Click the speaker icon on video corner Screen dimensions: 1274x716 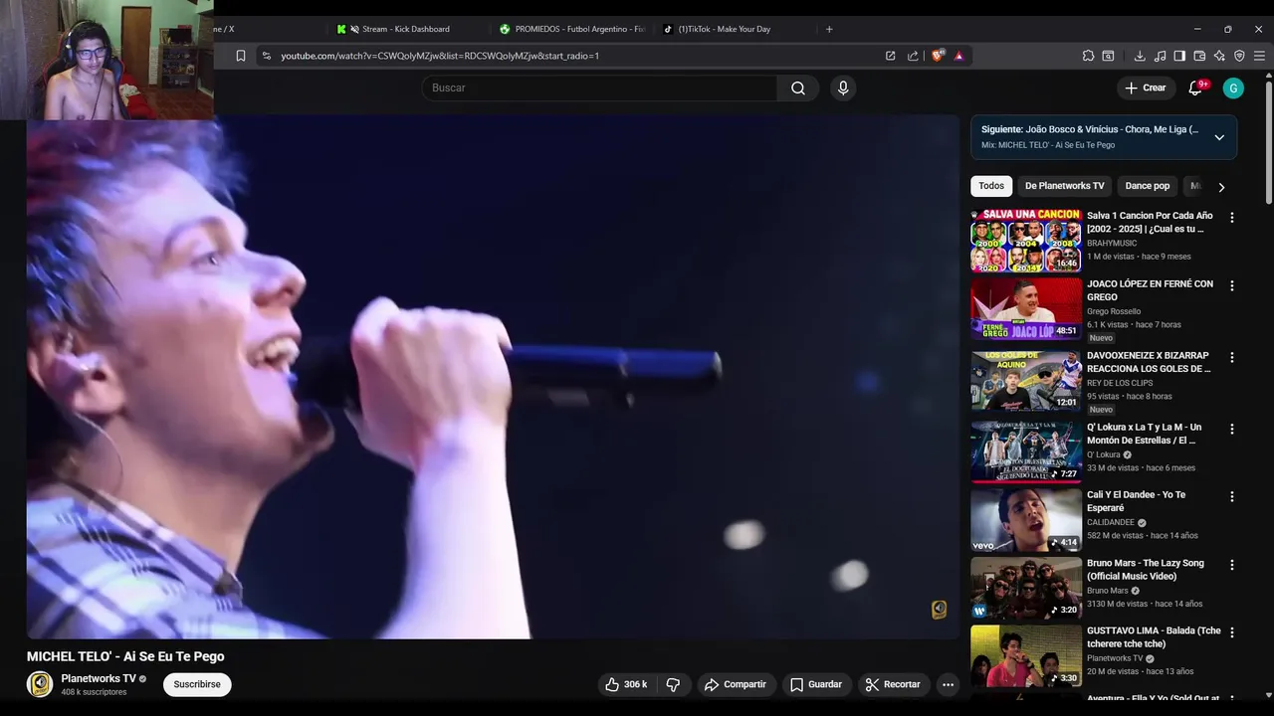pyautogui.click(x=939, y=610)
